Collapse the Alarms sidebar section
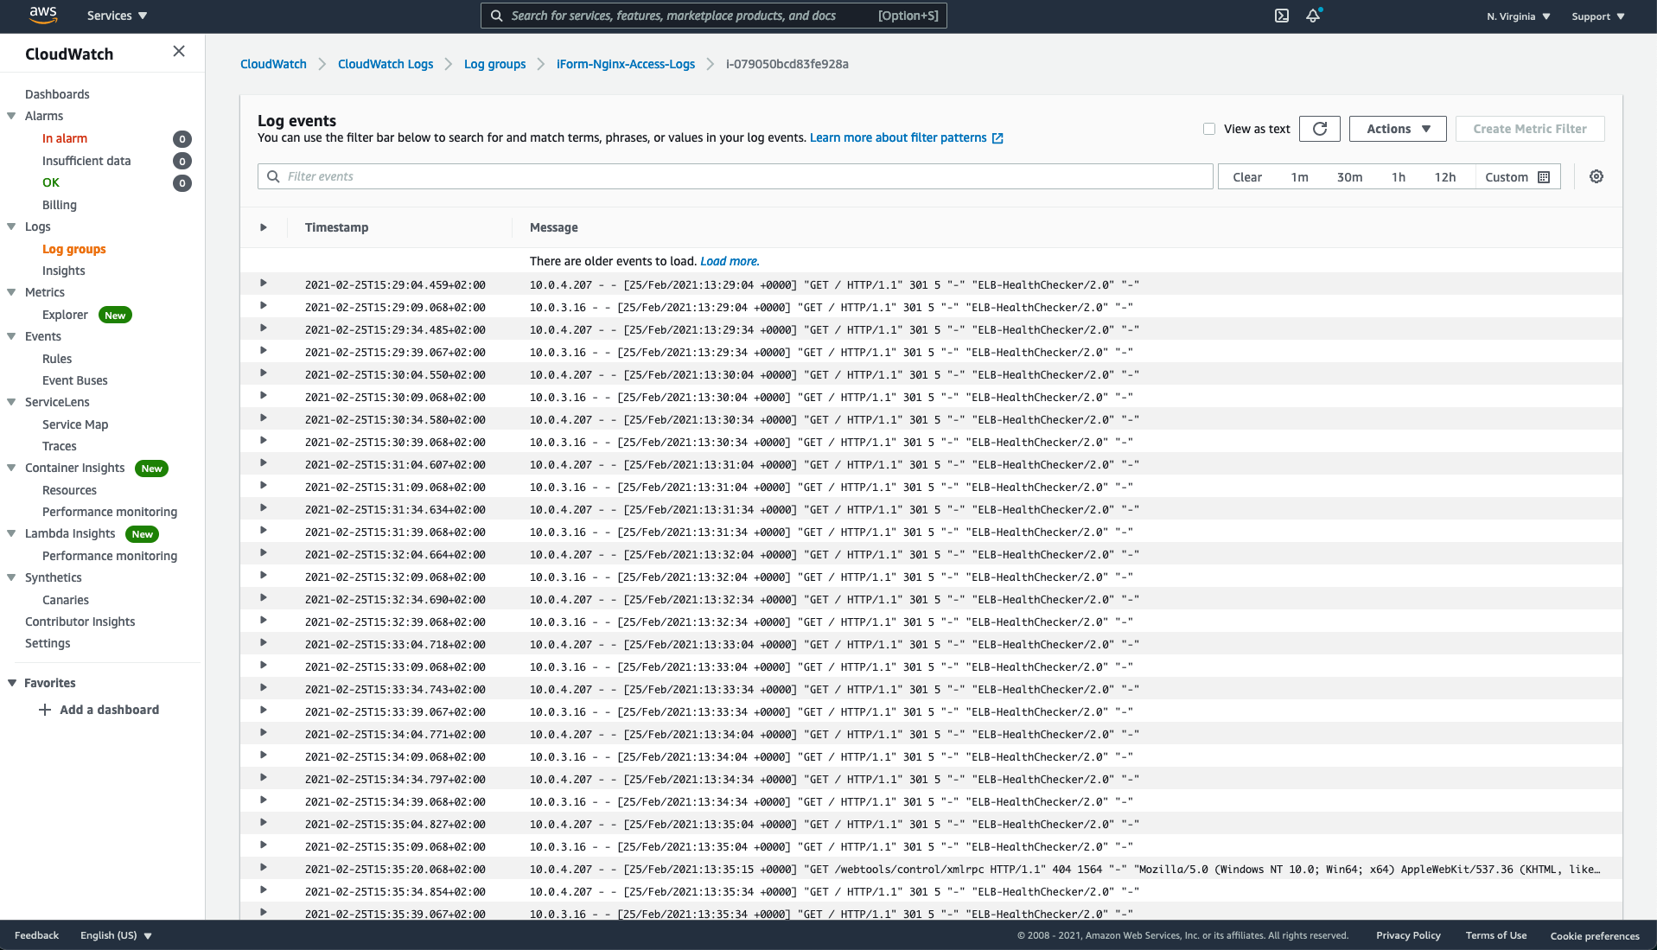The width and height of the screenshot is (1657, 950). click(x=11, y=116)
